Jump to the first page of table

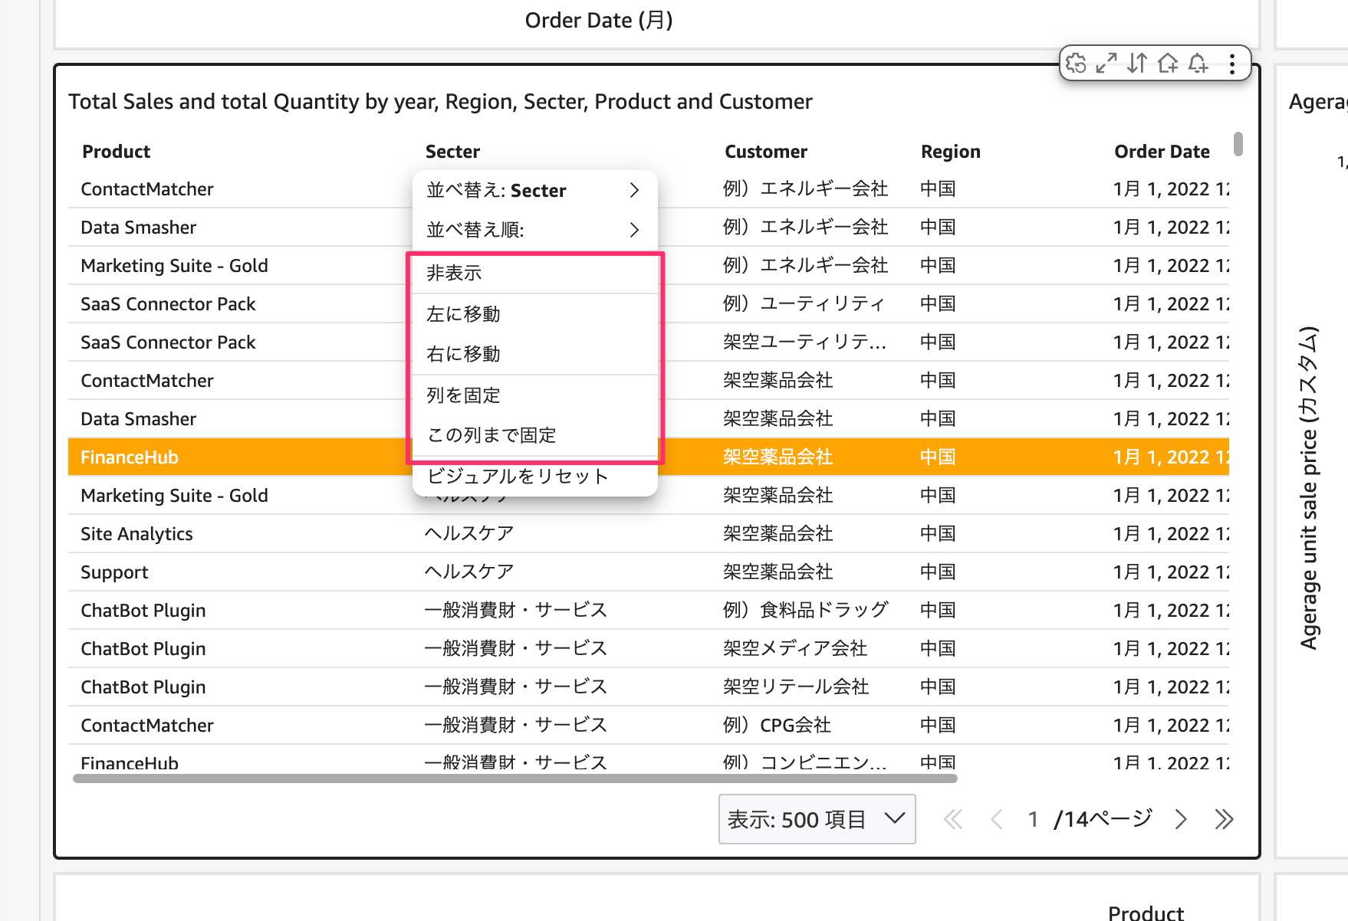click(x=953, y=819)
